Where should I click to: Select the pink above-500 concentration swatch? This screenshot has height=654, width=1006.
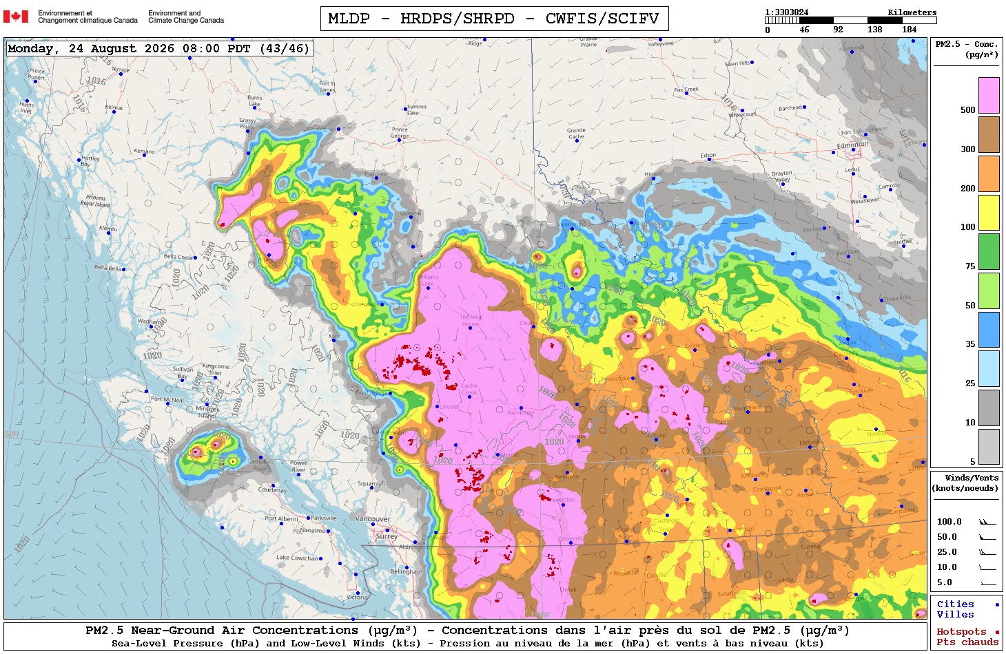click(x=989, y=95)
